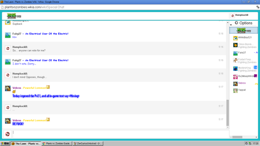Click the chat scrollbar down arrow
The width and height of the screenshot is (260, 146).
(227, 127)
